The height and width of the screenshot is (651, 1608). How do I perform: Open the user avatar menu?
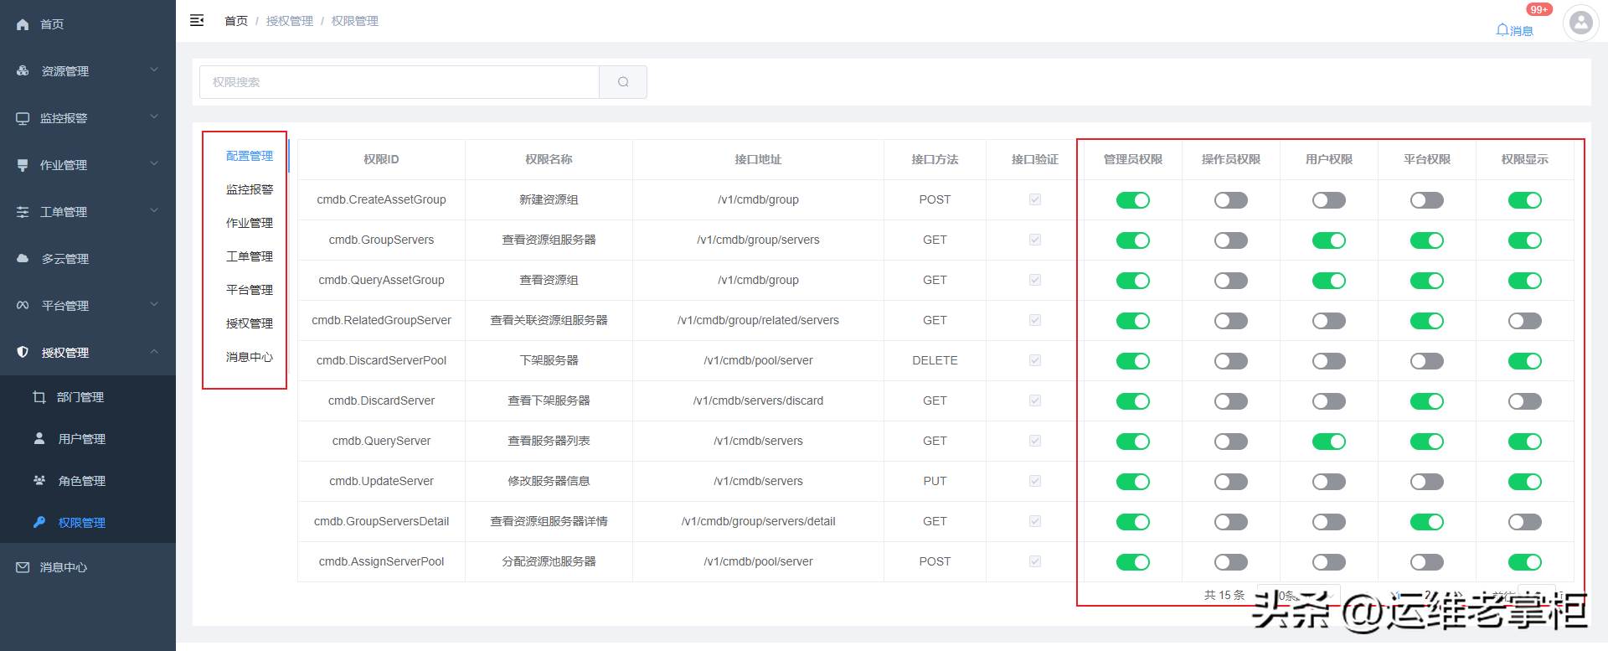[1581, 23]
